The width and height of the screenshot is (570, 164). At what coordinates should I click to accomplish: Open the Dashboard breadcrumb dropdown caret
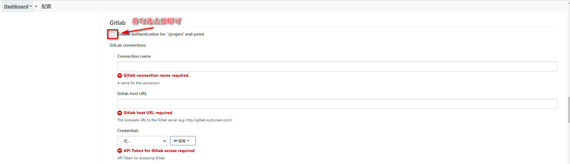click(31, 6)
